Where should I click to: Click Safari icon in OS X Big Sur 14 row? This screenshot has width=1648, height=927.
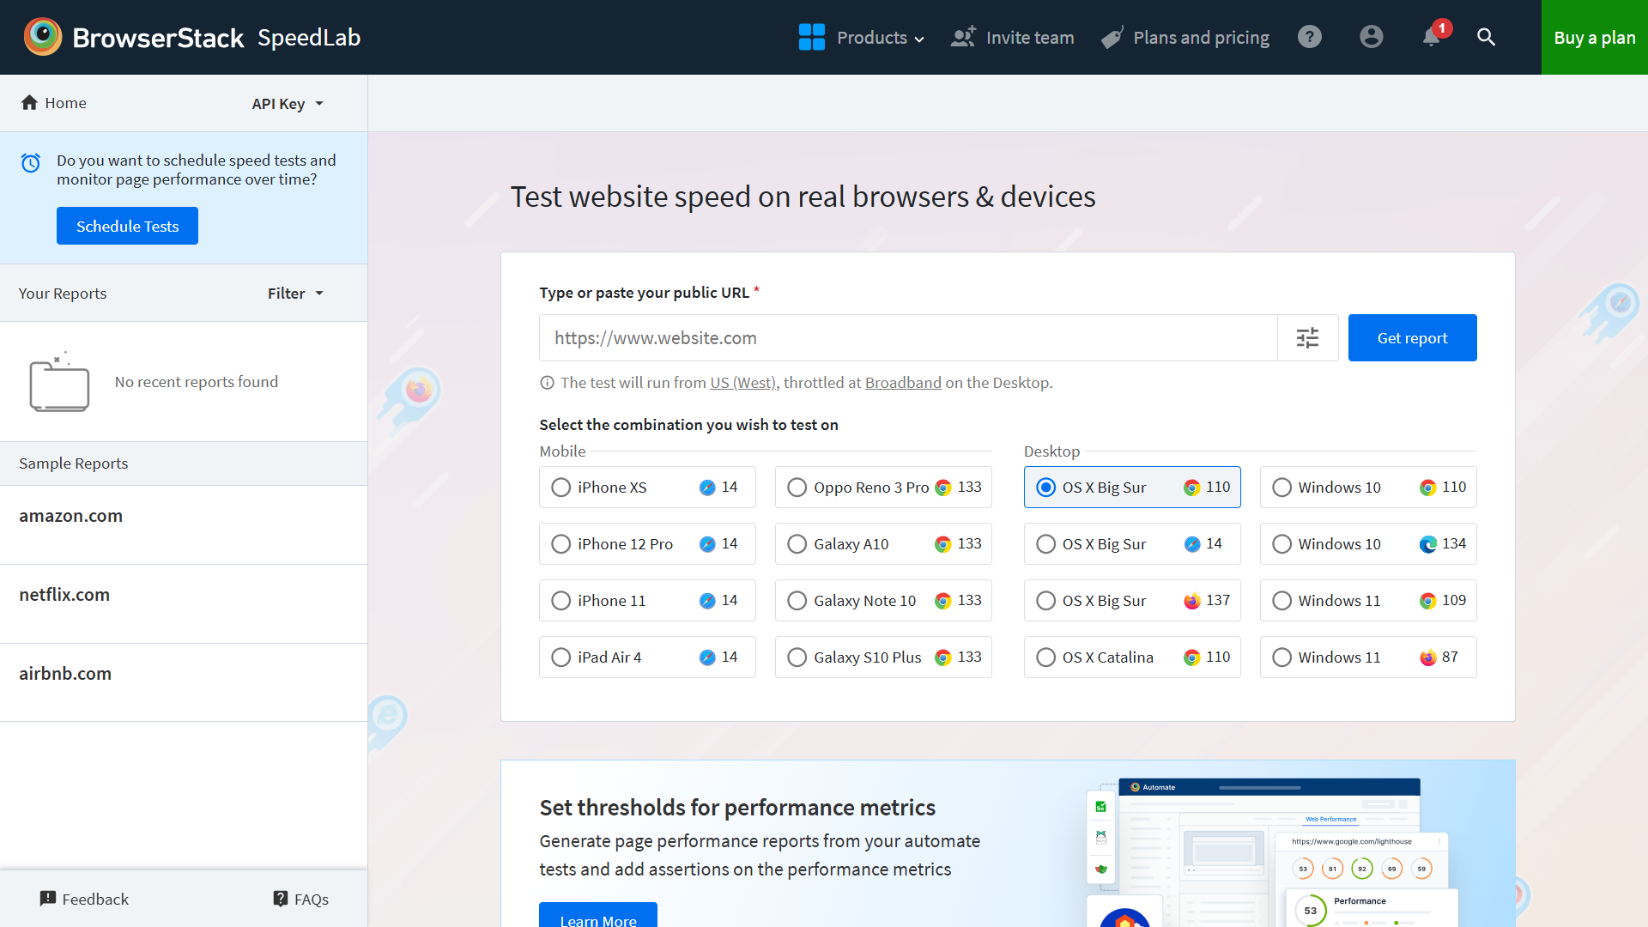1192,544
